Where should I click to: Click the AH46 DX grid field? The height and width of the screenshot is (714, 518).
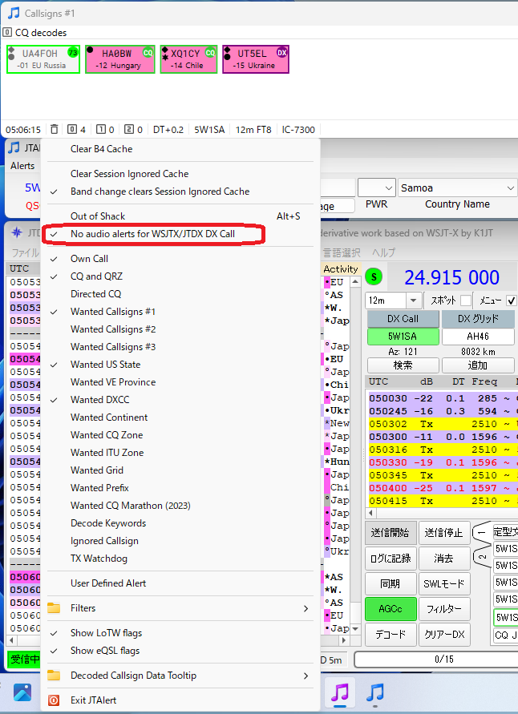(x=479, y=337)
